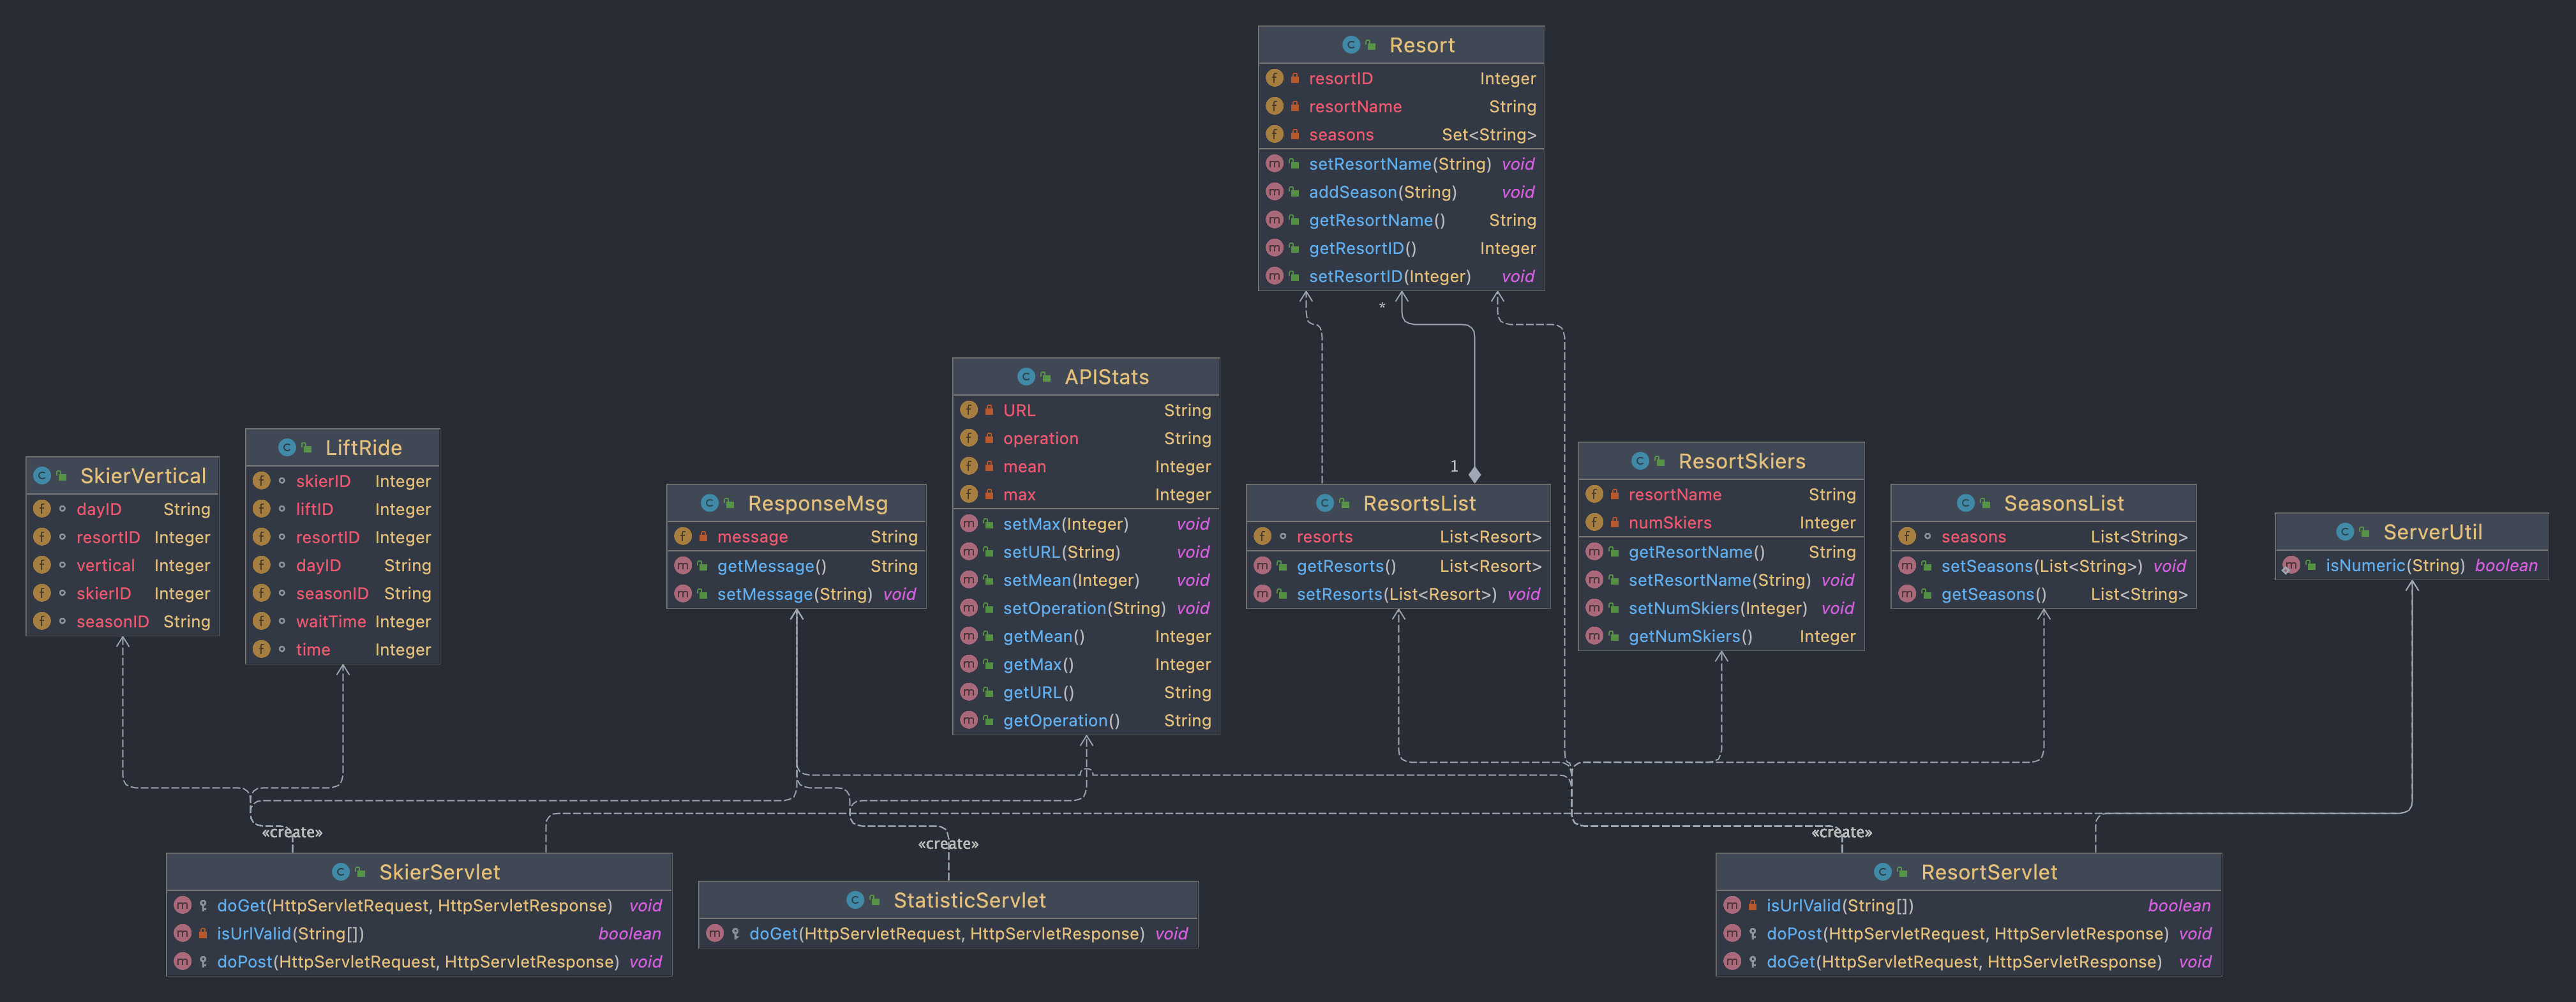Click the class icon beside StatisticServlet header

(855, 900)
